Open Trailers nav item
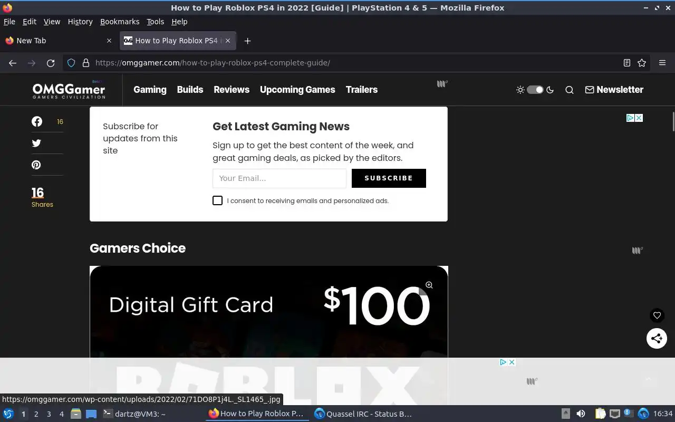Image resolution: width=675 pixels, height=422 pixels. click(x=362, y=90)
